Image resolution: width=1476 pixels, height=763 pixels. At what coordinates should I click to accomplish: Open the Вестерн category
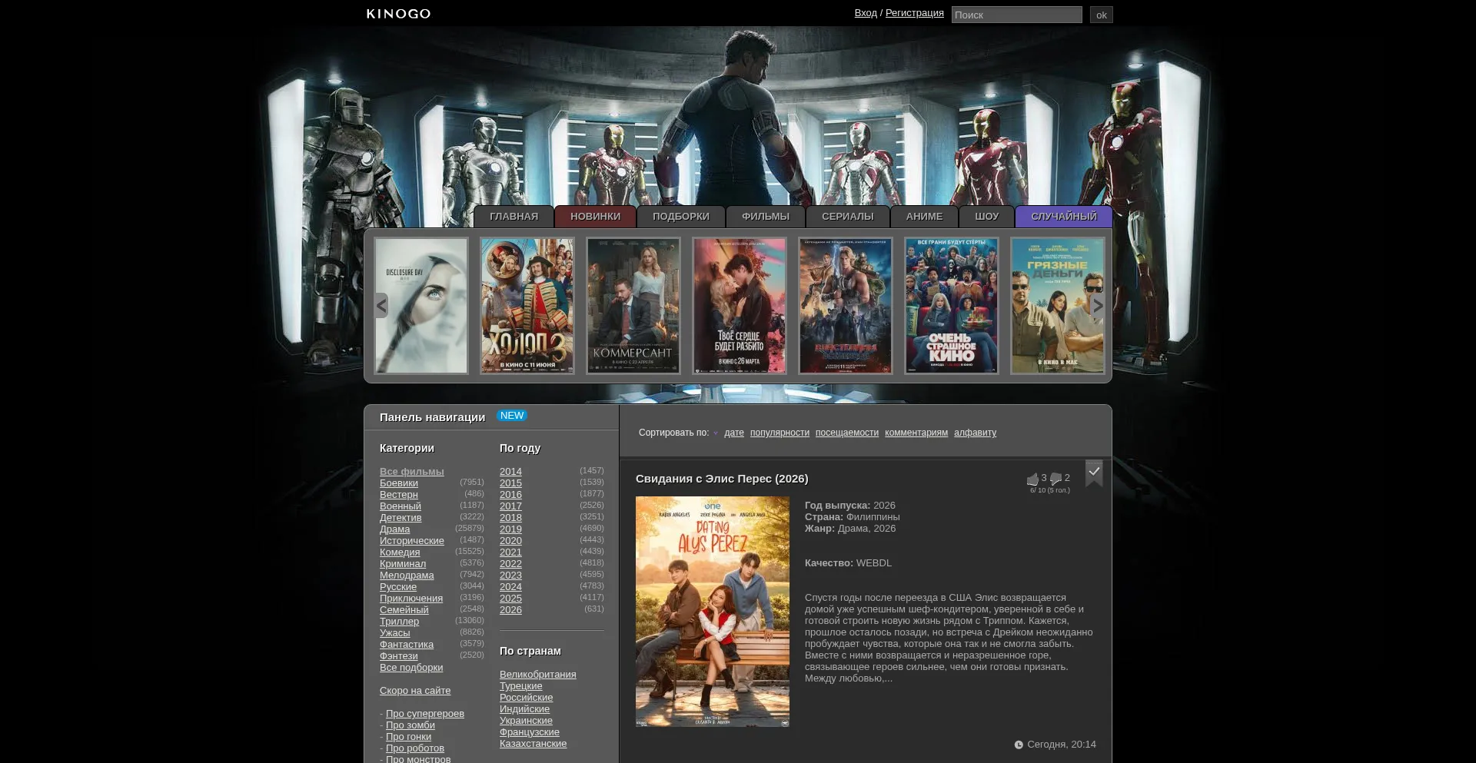tap(399, 495)
